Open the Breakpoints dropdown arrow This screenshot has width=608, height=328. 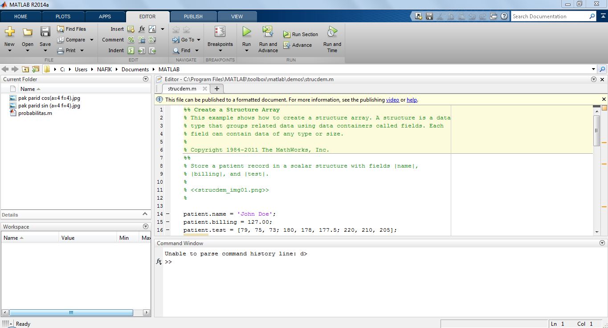[x=220, y=50]
